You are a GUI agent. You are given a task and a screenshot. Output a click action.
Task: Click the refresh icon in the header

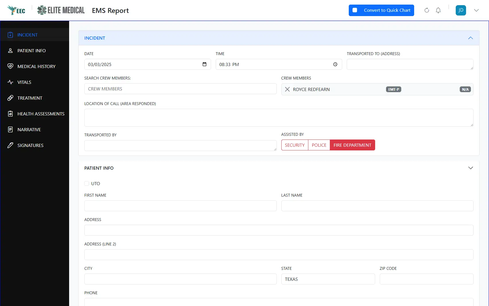coord(426,10)
